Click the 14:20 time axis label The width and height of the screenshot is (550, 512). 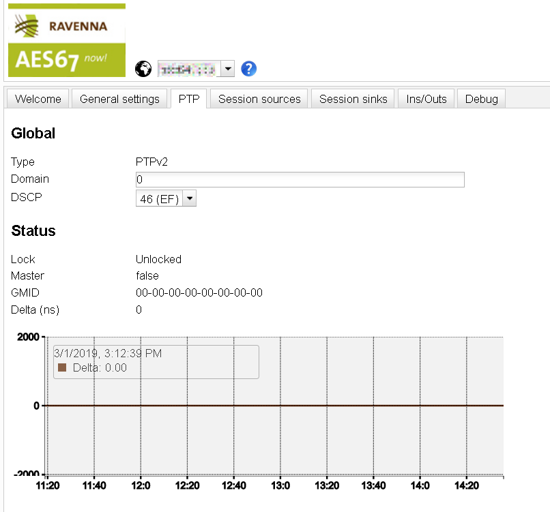tap(467, 485)
